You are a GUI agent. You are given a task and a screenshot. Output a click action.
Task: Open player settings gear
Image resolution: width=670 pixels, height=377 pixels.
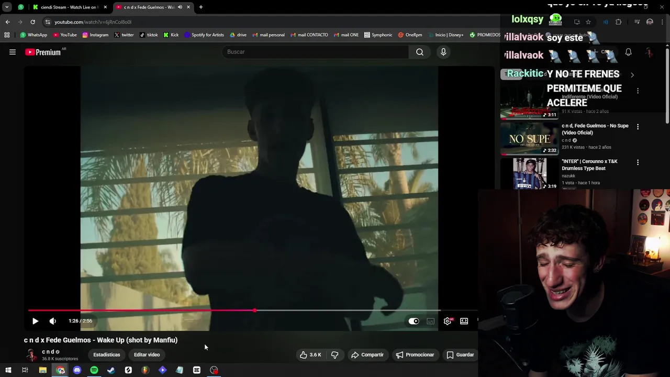[447, 321]
